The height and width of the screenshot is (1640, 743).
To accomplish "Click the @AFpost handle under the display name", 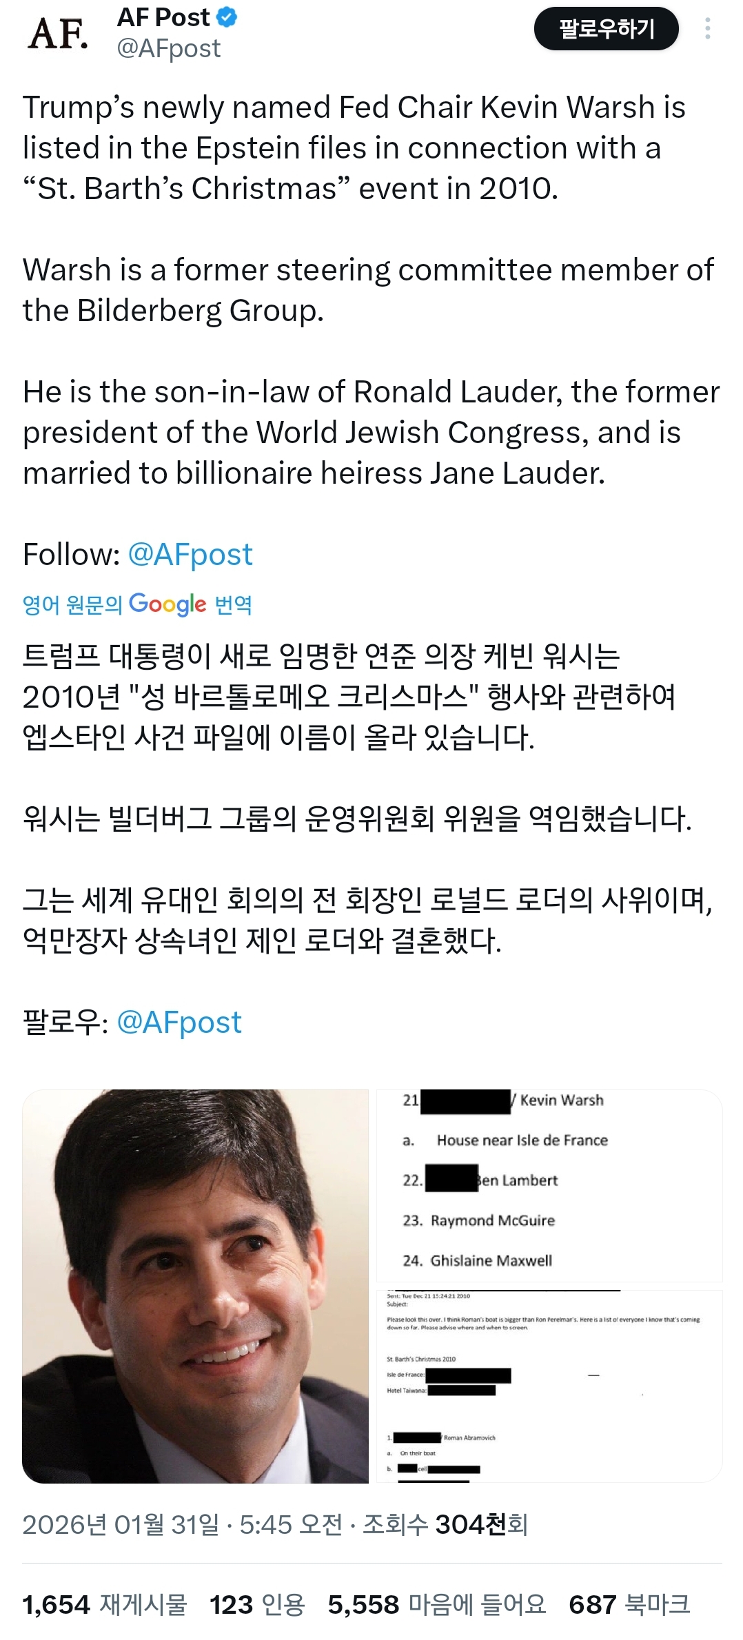I will [x=167, y=48].
